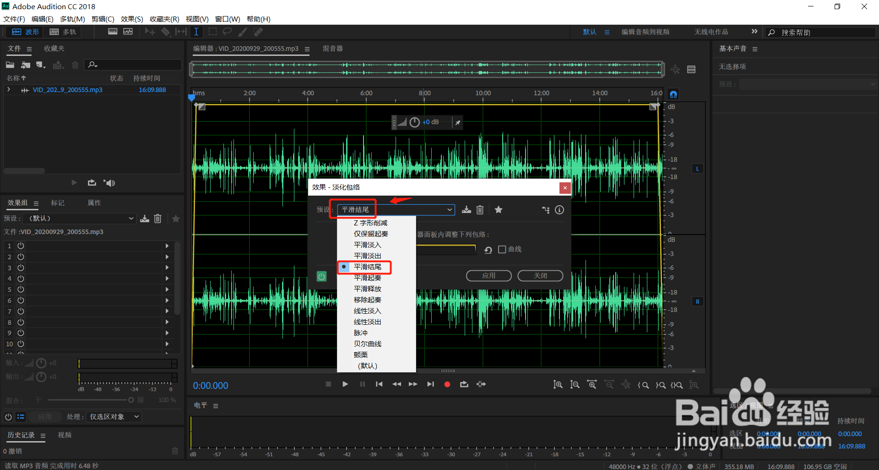This screenshot has height=470, width=879.
Task: Select the Marquee Selection tool
Action: [212, 32]
